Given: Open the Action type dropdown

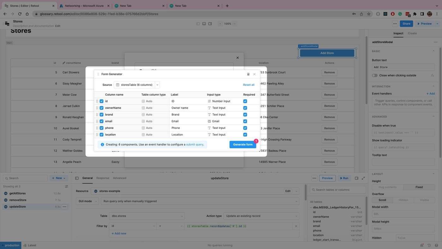Looking at the screenshot, I should click(261, 216).
